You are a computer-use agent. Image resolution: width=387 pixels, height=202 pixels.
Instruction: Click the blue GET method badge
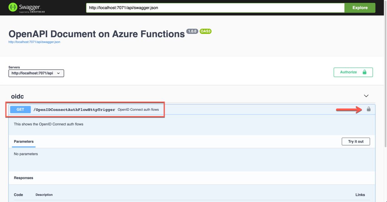pos(20,109)
